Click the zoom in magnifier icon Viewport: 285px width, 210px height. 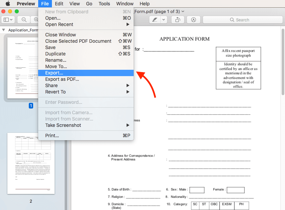pos(36,20)
